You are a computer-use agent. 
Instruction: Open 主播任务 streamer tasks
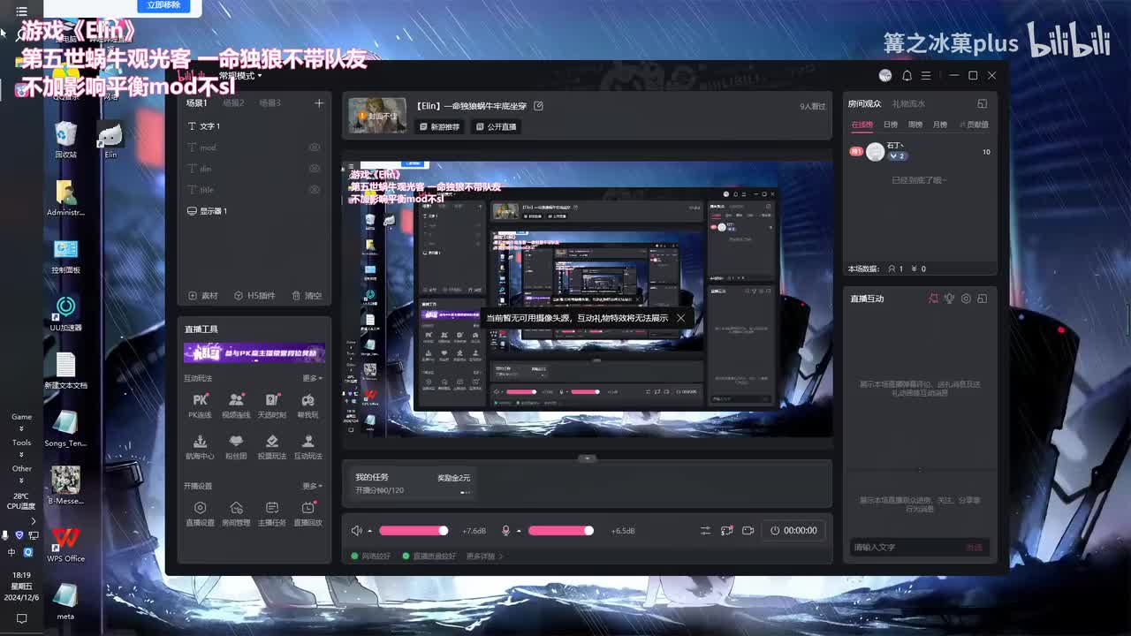[x=272, y=513]
